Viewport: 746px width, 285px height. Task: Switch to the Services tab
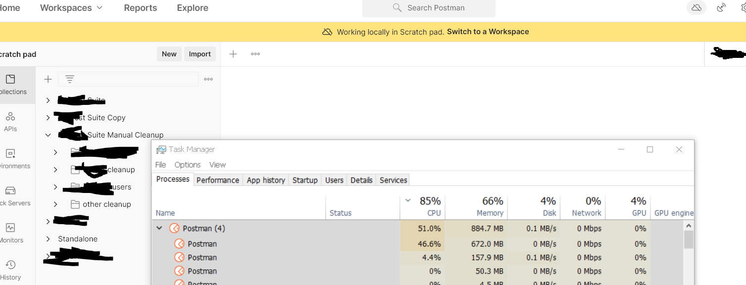[x=394, y=180]
